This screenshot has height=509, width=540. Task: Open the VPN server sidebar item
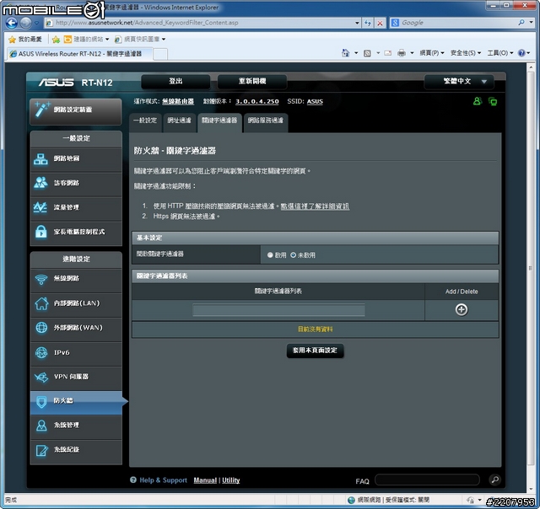tap(76, 377)
